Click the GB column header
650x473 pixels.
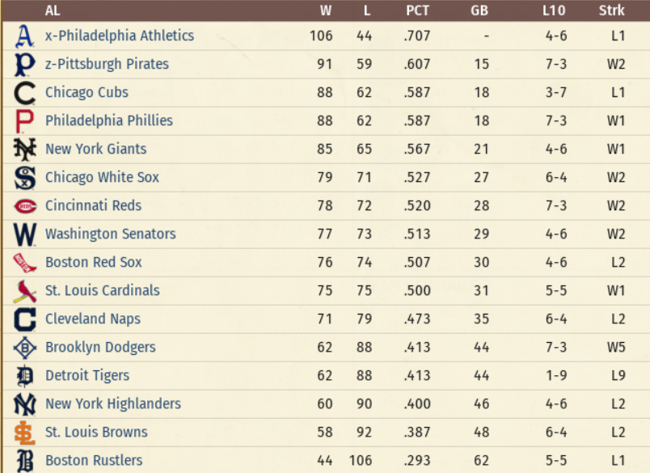[x=479, y=11]
